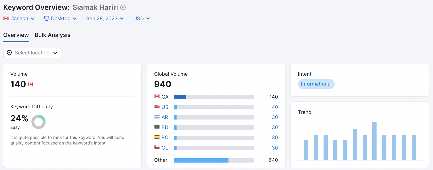Open the Desktop device dropdown
Image resolution: width=433 pixels, height=170 pixels.
click(x=60, y=18)
